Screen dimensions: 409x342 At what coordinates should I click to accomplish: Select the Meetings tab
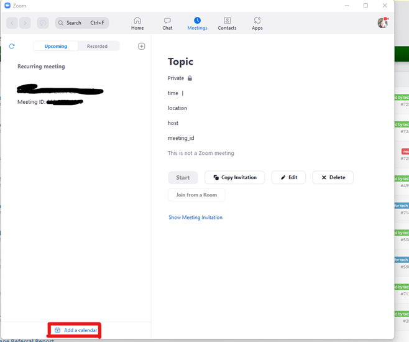[197, 24]
